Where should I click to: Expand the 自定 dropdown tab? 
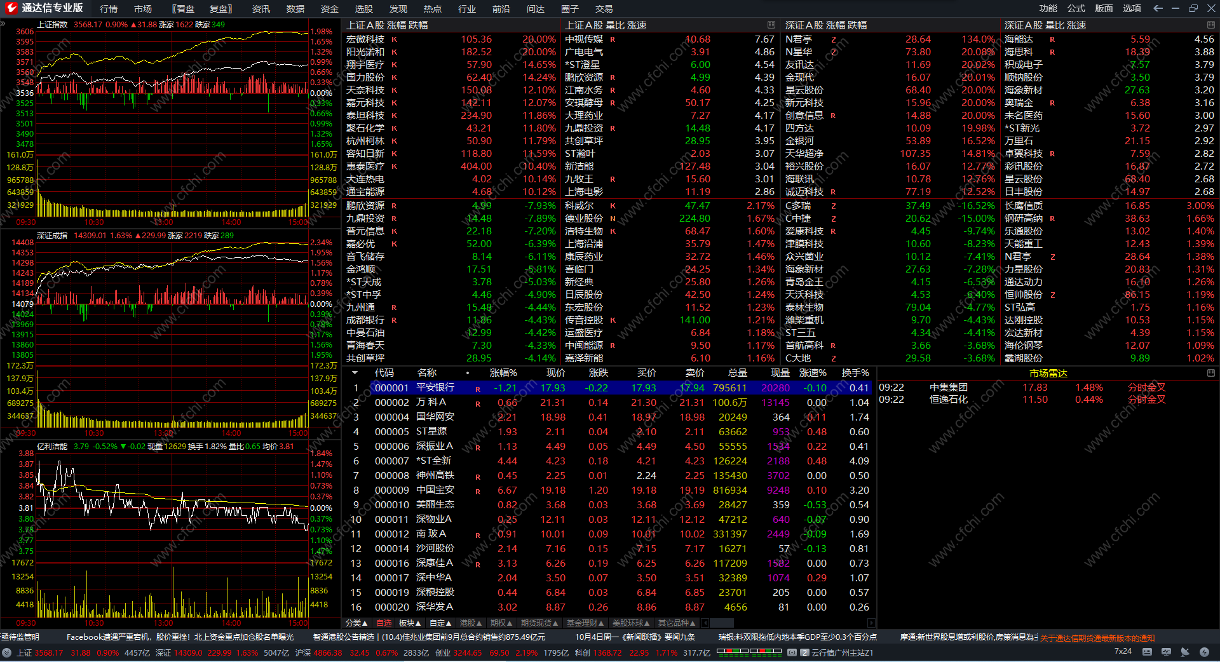point(441,623)
